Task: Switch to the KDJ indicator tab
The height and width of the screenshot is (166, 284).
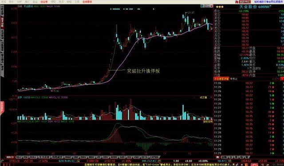Action: 19,157
